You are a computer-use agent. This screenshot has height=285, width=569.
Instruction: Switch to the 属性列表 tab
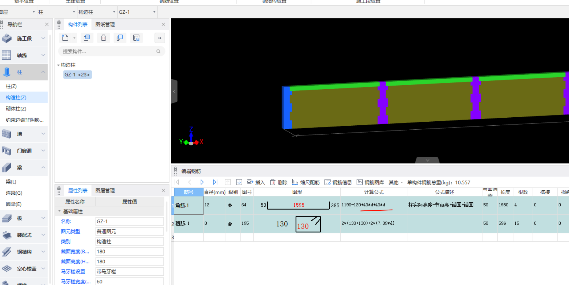coord(78,190)
